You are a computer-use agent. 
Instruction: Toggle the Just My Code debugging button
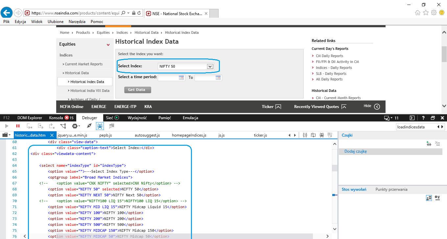click(100, 126)
